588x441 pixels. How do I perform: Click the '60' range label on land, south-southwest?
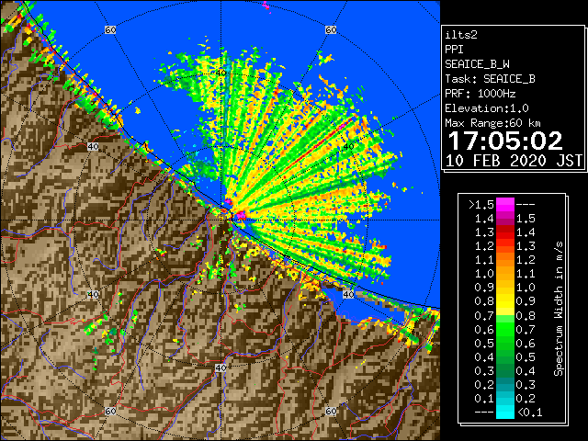click(110, 411)
